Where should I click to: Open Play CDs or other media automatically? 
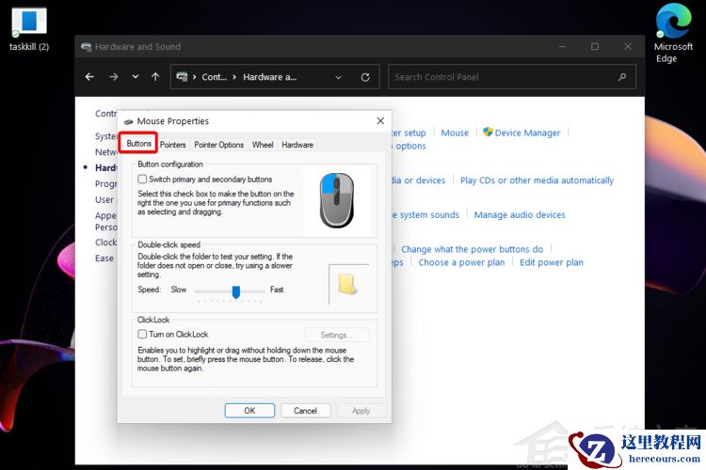pos(537,180)
